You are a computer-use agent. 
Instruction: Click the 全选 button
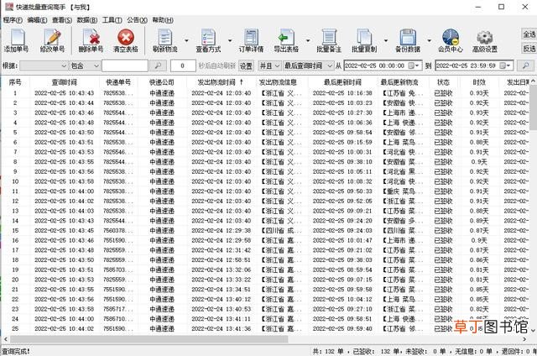529,34
